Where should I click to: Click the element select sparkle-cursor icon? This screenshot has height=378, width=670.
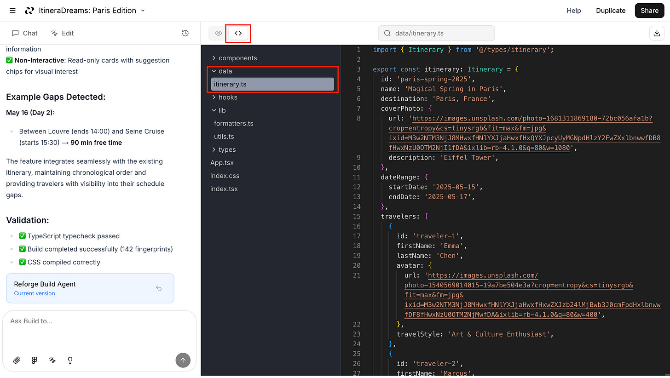(52, 360)
